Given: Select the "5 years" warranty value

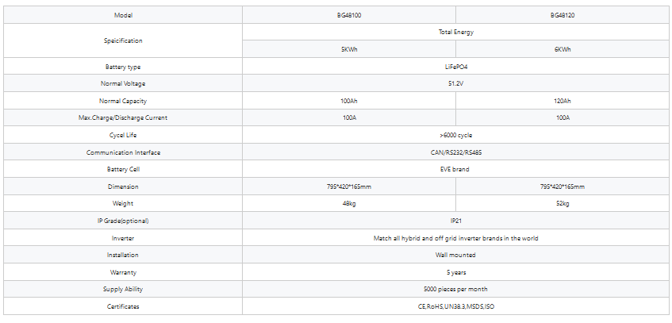Looking at the screenshot, I should 455,272.
